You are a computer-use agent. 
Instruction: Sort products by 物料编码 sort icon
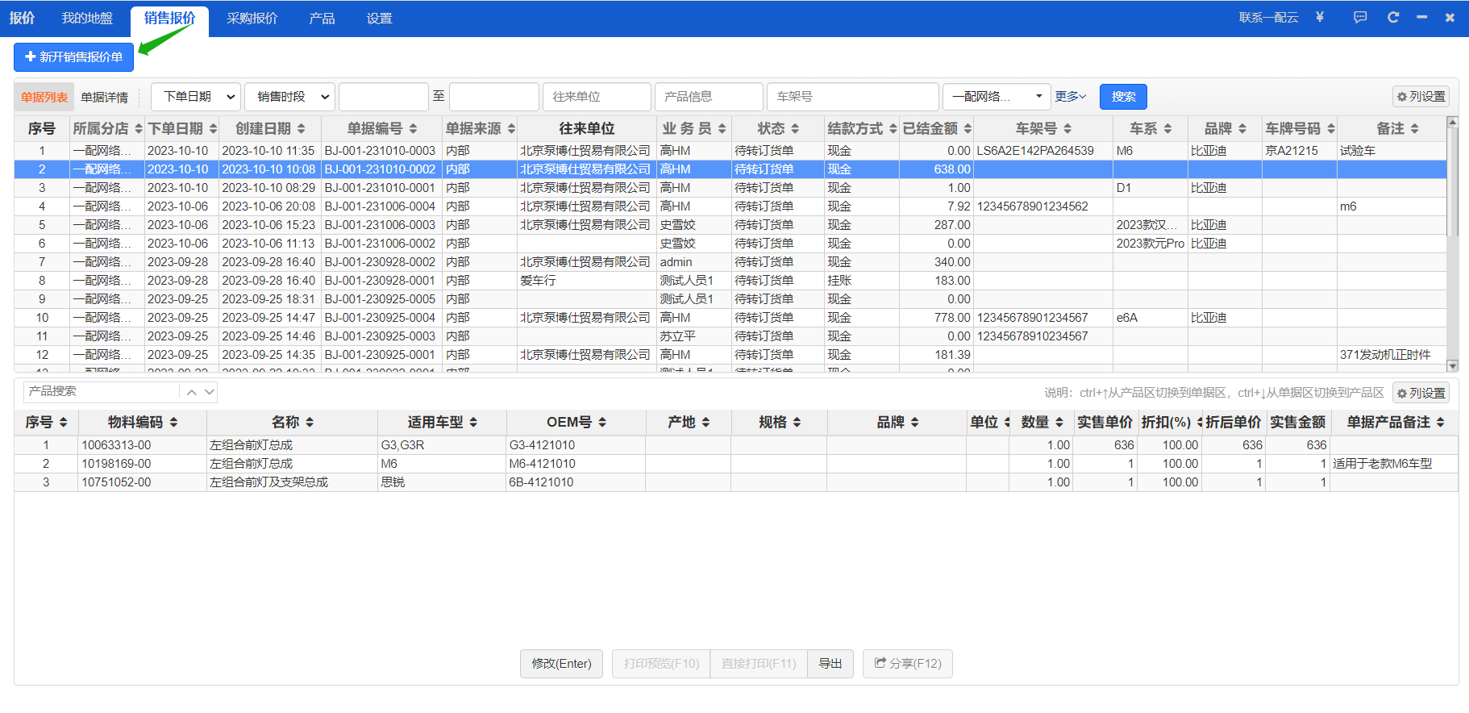coord(173,423)
